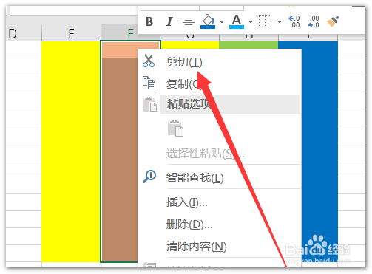Open 智能查找(L) smart lookup
This screenshot has width=372, height=274.
195,178
